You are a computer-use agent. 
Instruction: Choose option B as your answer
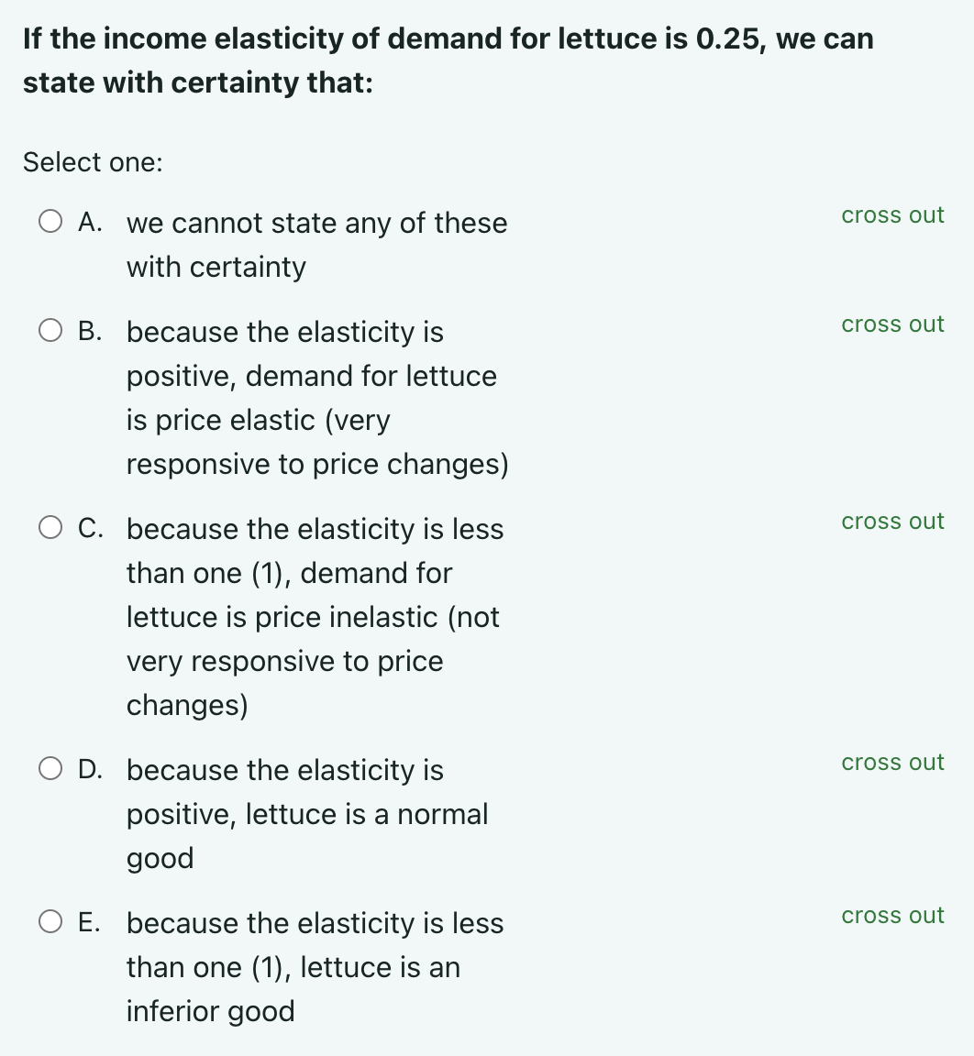(50, 330)
